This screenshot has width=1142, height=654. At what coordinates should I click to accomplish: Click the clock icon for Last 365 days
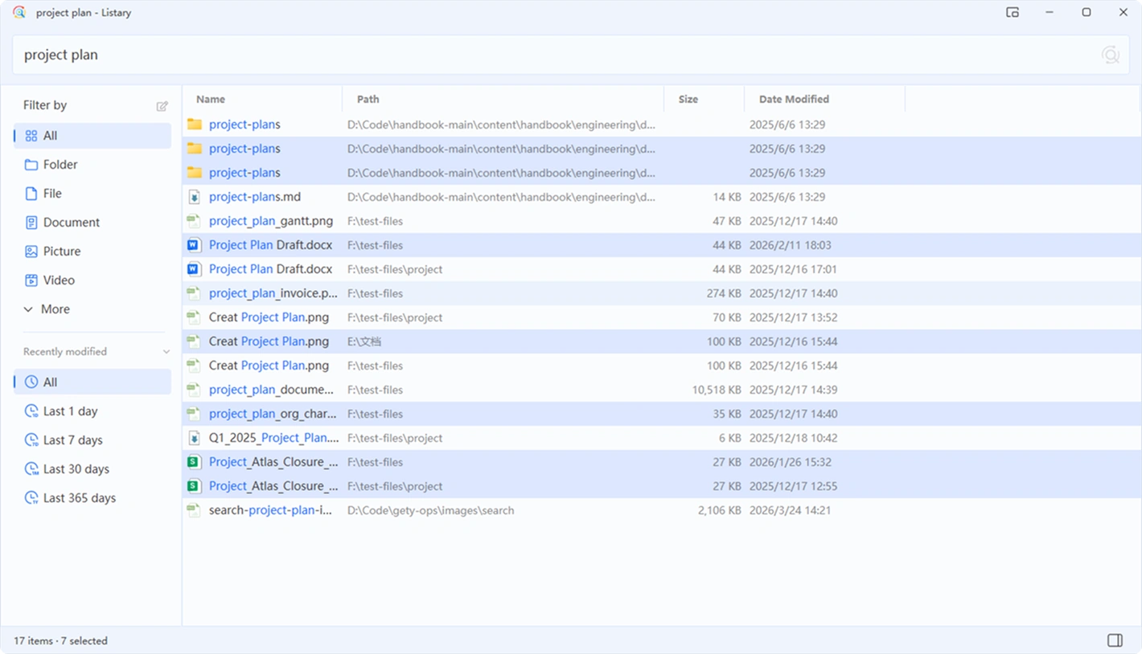(x=31, y=498)
